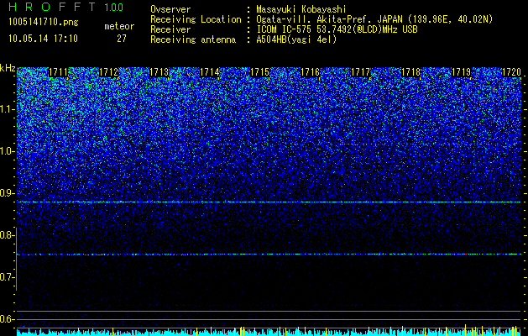The image size is (528, 336).
Task: Click the 0.6 kHz axis label
Action: point(7,319)
